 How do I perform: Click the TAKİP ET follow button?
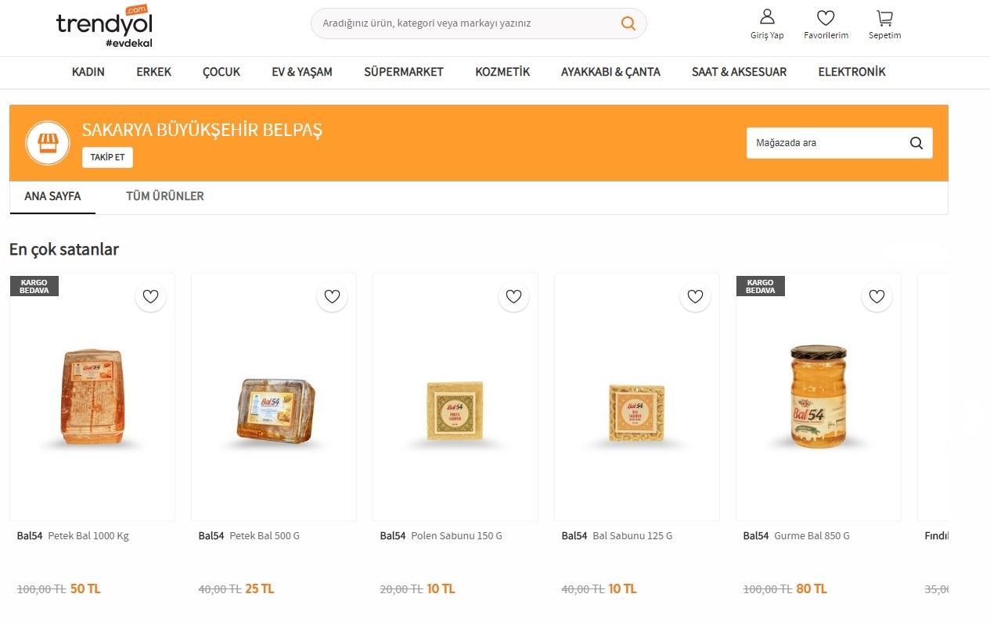108,157
